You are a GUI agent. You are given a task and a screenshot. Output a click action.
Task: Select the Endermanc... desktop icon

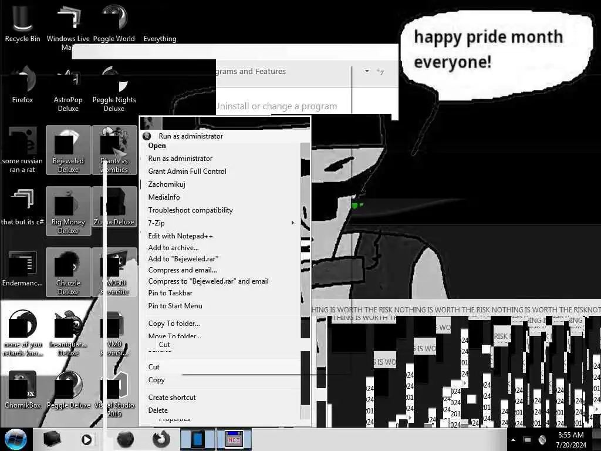[x=22, y=268]
